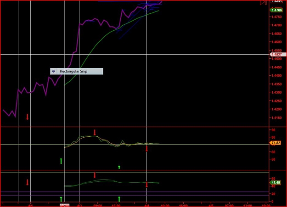Image resolution: width=287 pixels, height=207 pixels.
Task: Click the 90 level on middle indicator scale
Action: [273, 130]
